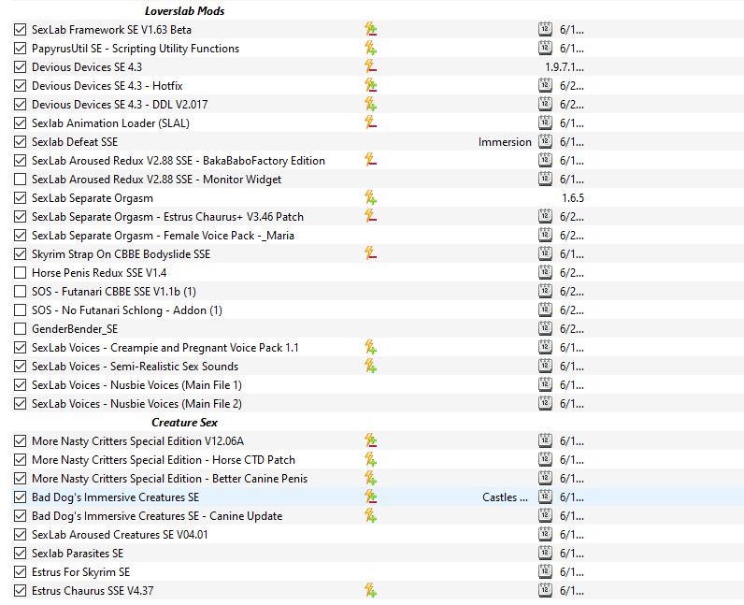Screen dimensions: 744x605
Task: Enable SOS - Futanari CBBE SSE checkbox
Action: (x=20, y=292)
